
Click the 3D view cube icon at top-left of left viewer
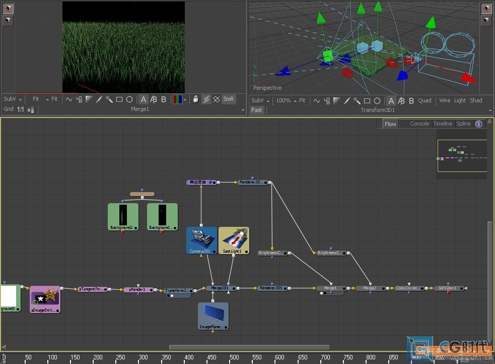click(8, 8)
